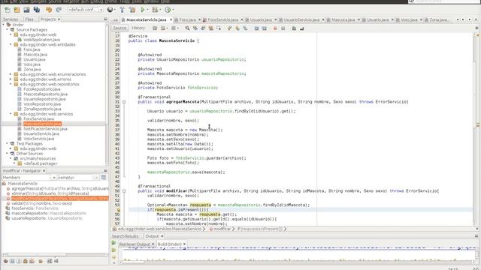Open the Members combo box in Navigator
This screenshot has height=270, width=481.
click(x=29, y=178)
